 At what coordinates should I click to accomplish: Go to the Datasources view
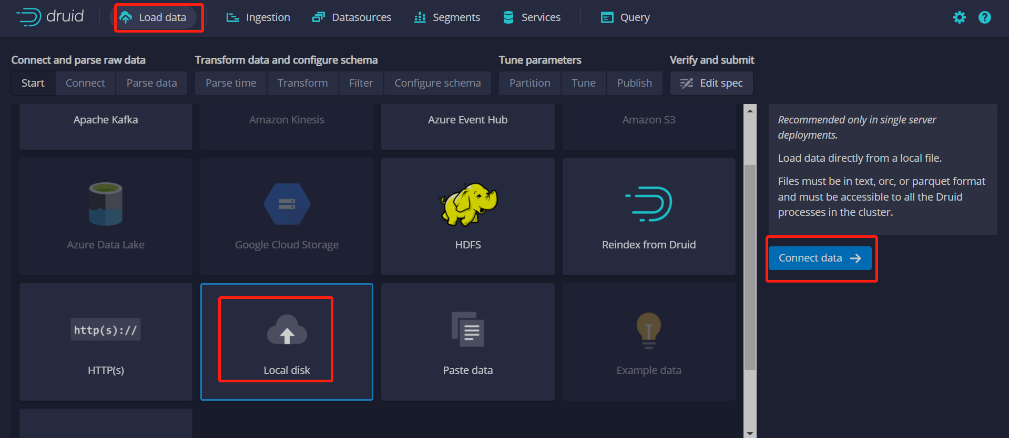pos(352,17)
